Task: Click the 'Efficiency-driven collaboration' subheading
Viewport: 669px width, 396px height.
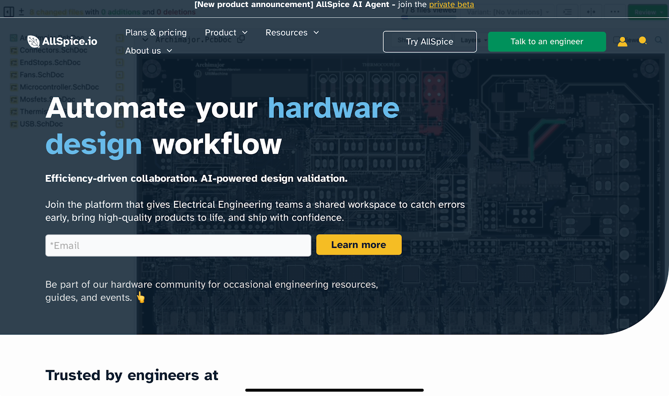Action: 197,179
